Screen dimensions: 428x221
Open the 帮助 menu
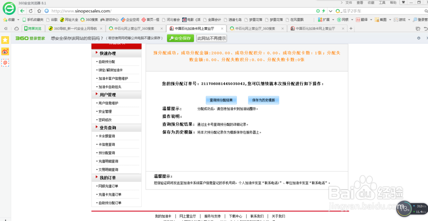click(x=393, y=3)
